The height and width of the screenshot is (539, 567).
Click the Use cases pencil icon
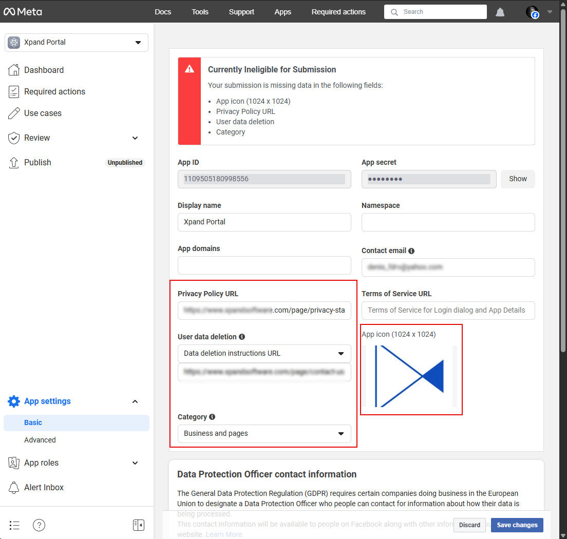pos(14,113)
